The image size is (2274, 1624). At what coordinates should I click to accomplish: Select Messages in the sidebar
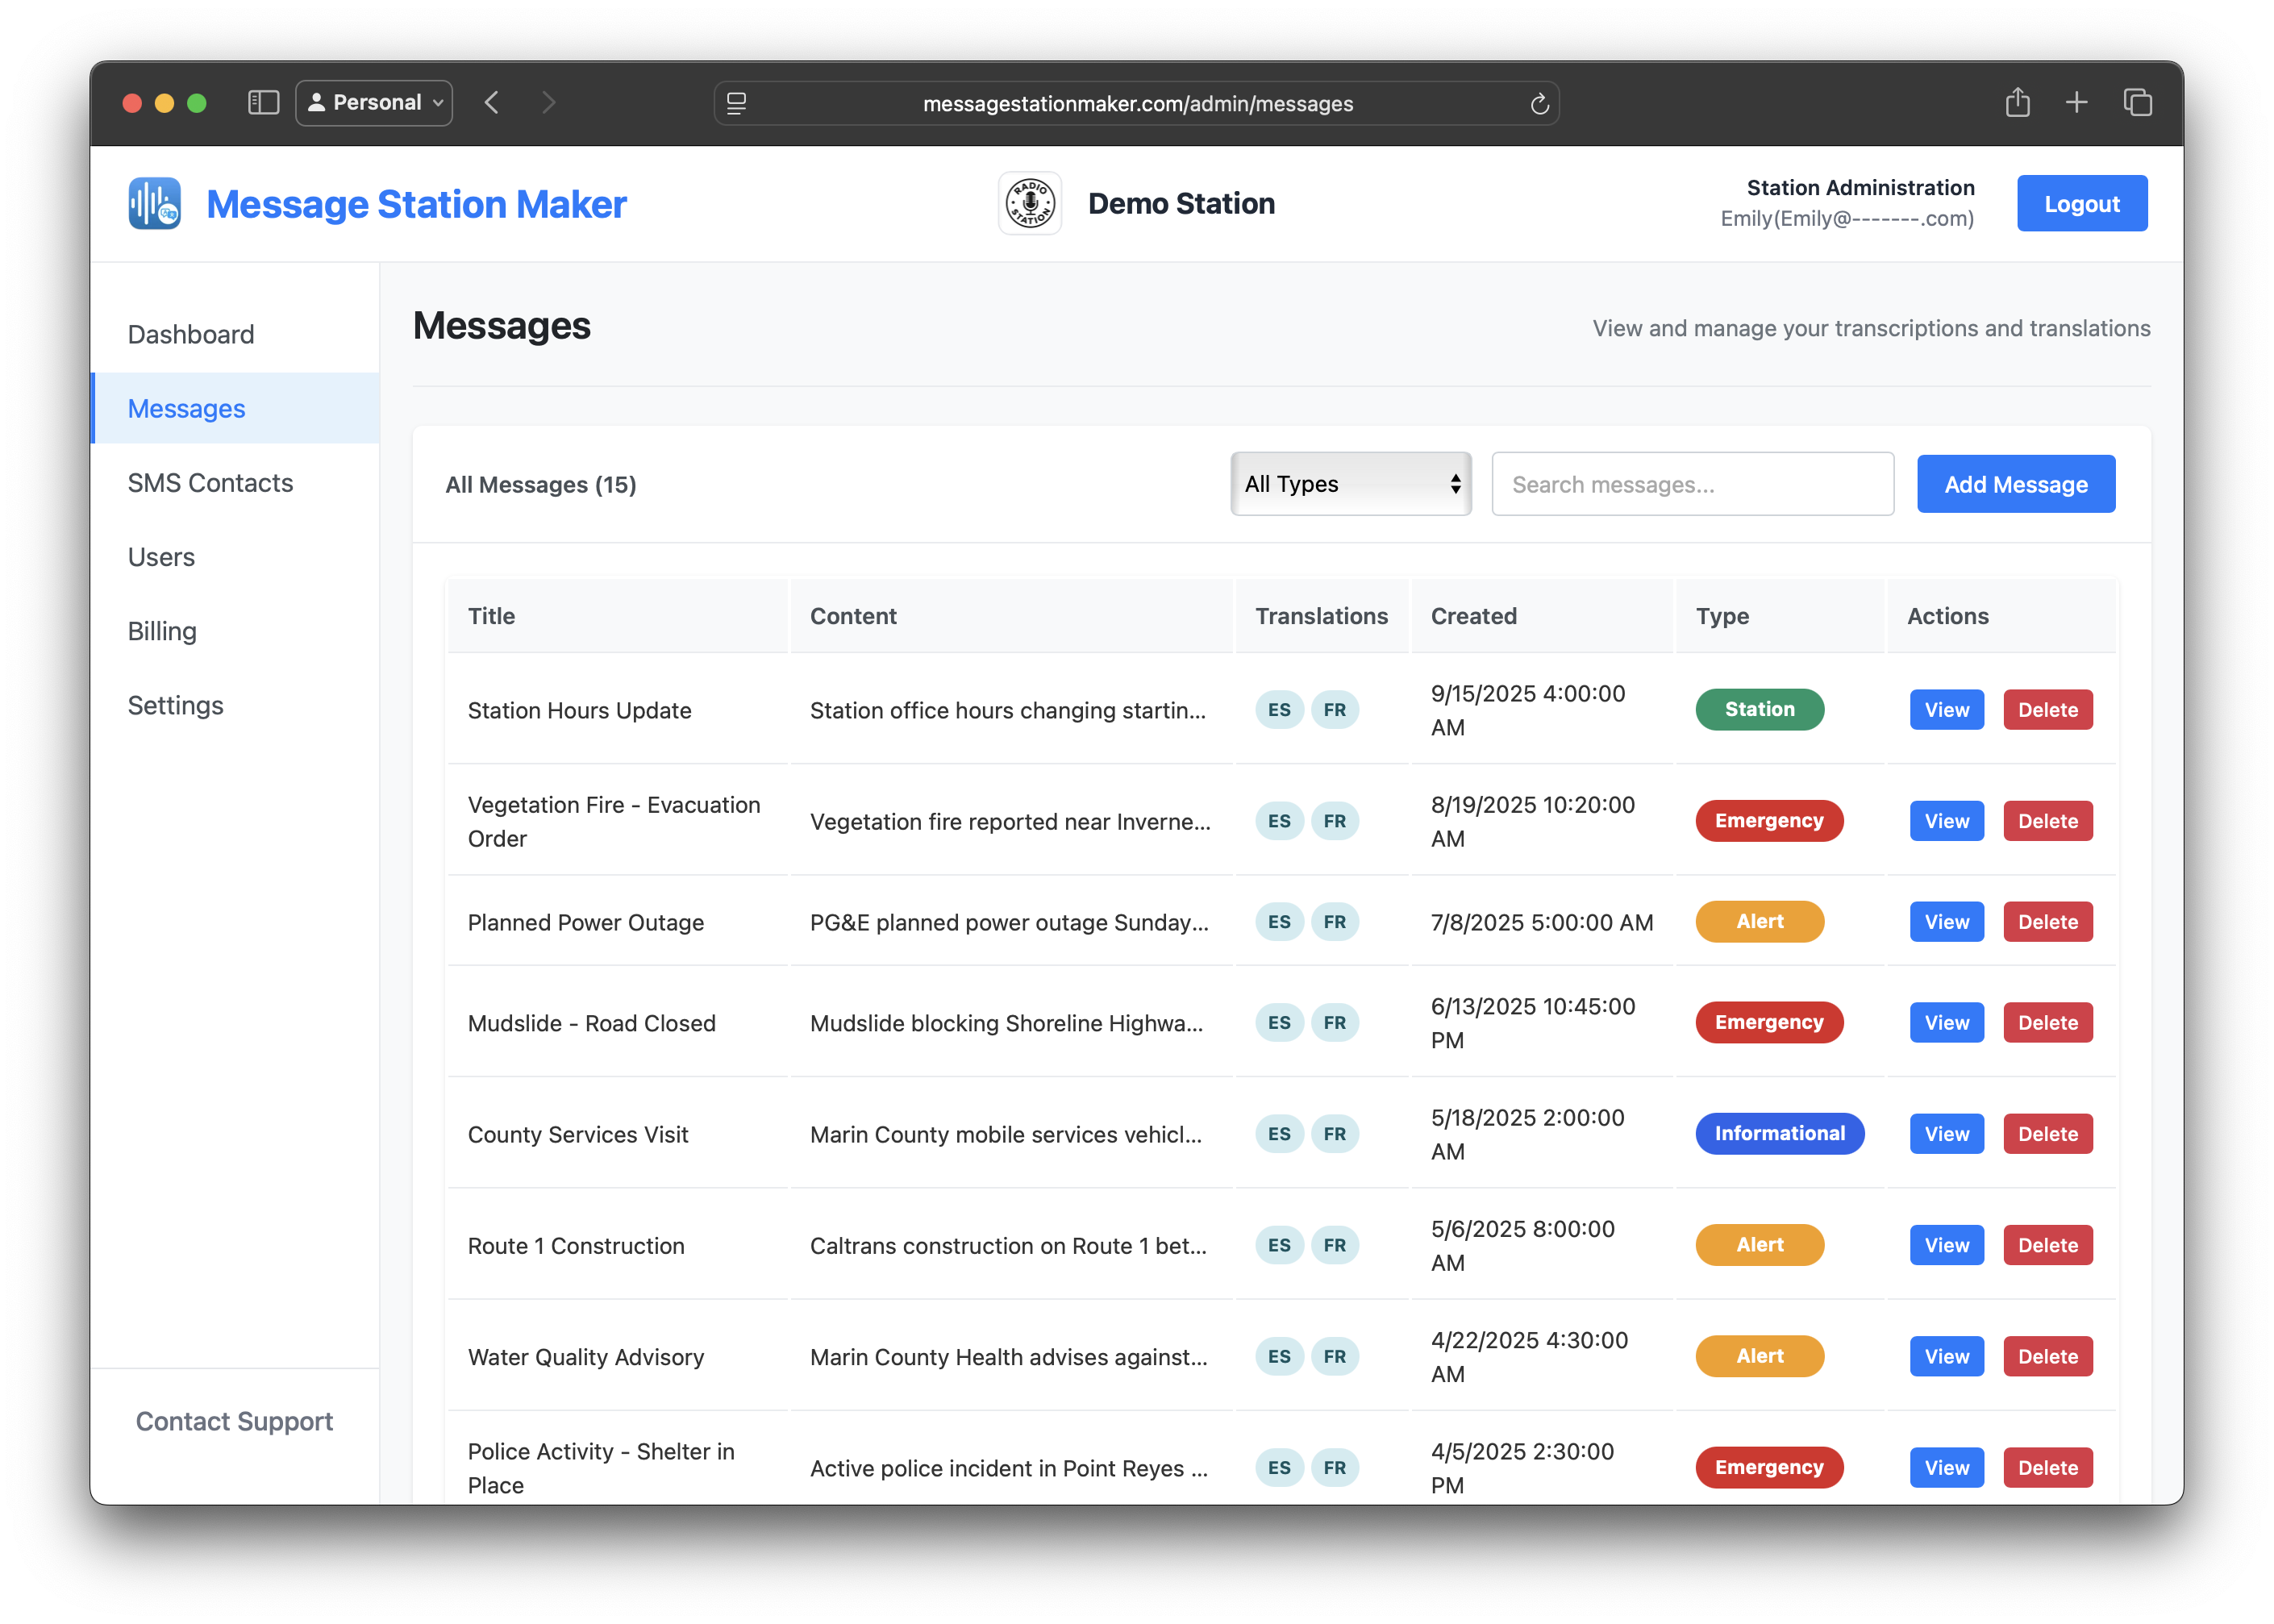(x=235, y=408)
